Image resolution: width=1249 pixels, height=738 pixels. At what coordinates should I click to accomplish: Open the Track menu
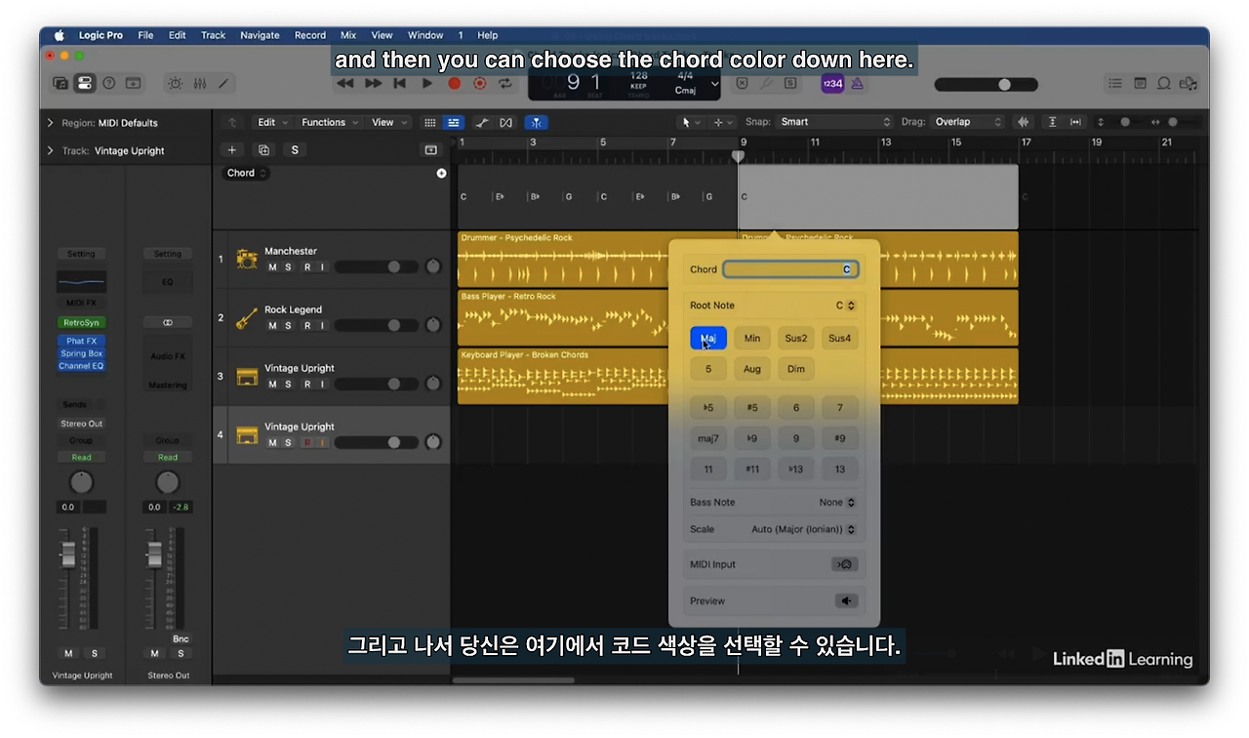[213, 35]
